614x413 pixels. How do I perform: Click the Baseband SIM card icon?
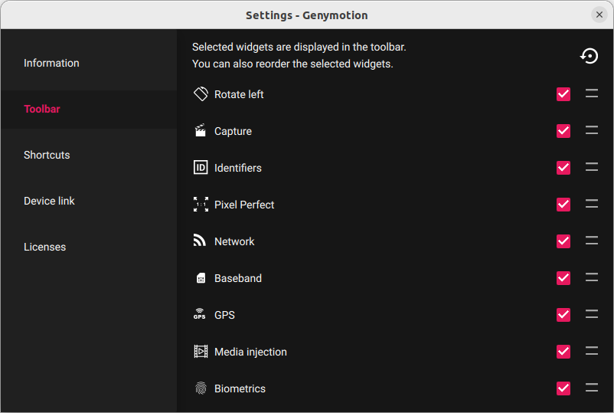[201, 278]
